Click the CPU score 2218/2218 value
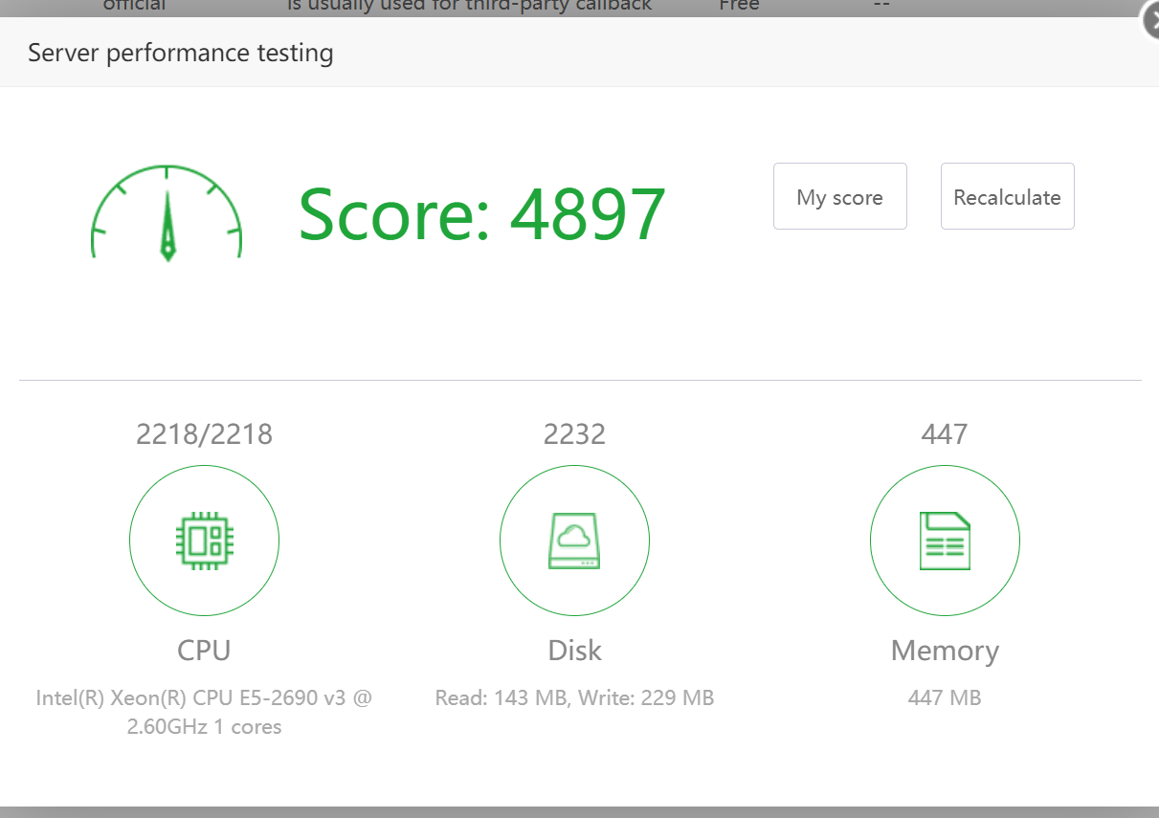The height and width of the screenshot is (818, 1159). click(204, 434)
